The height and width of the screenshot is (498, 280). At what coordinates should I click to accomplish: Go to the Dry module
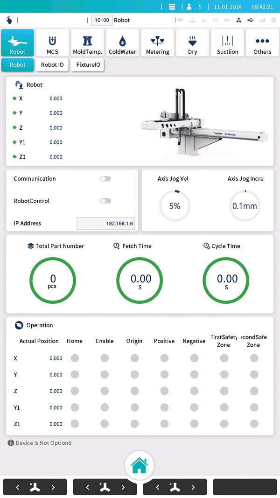pyautogui.click(x=192, y=43)
